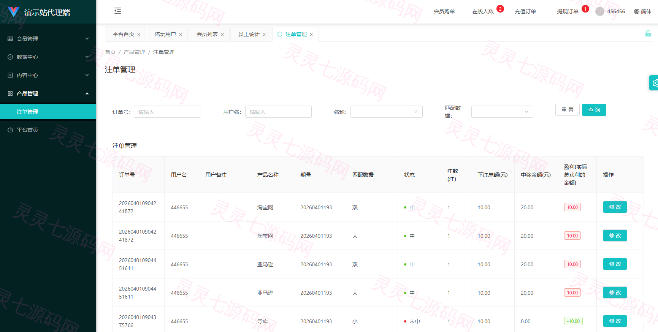Close the 注单管理 tab
Viewport: 658px width, 332px height.
click(311, 35)
